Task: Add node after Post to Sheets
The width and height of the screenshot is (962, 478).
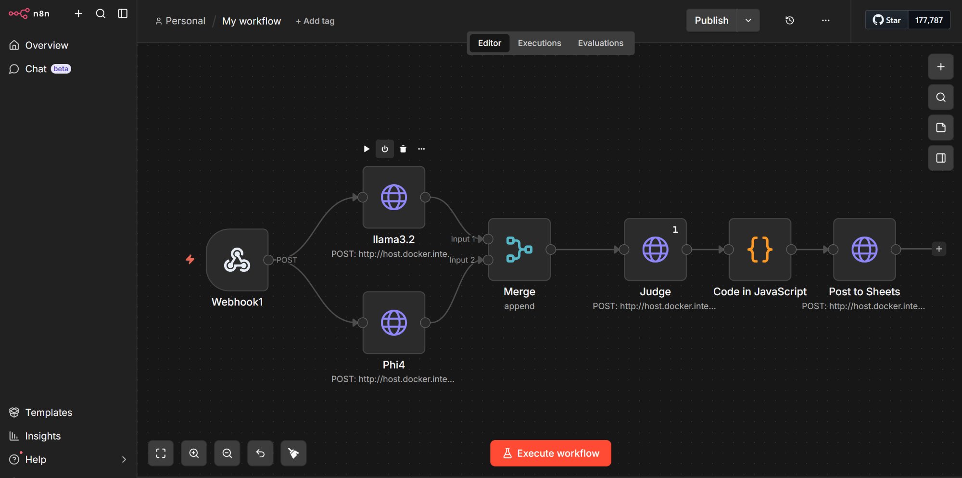Action: [x=939, y=249]
